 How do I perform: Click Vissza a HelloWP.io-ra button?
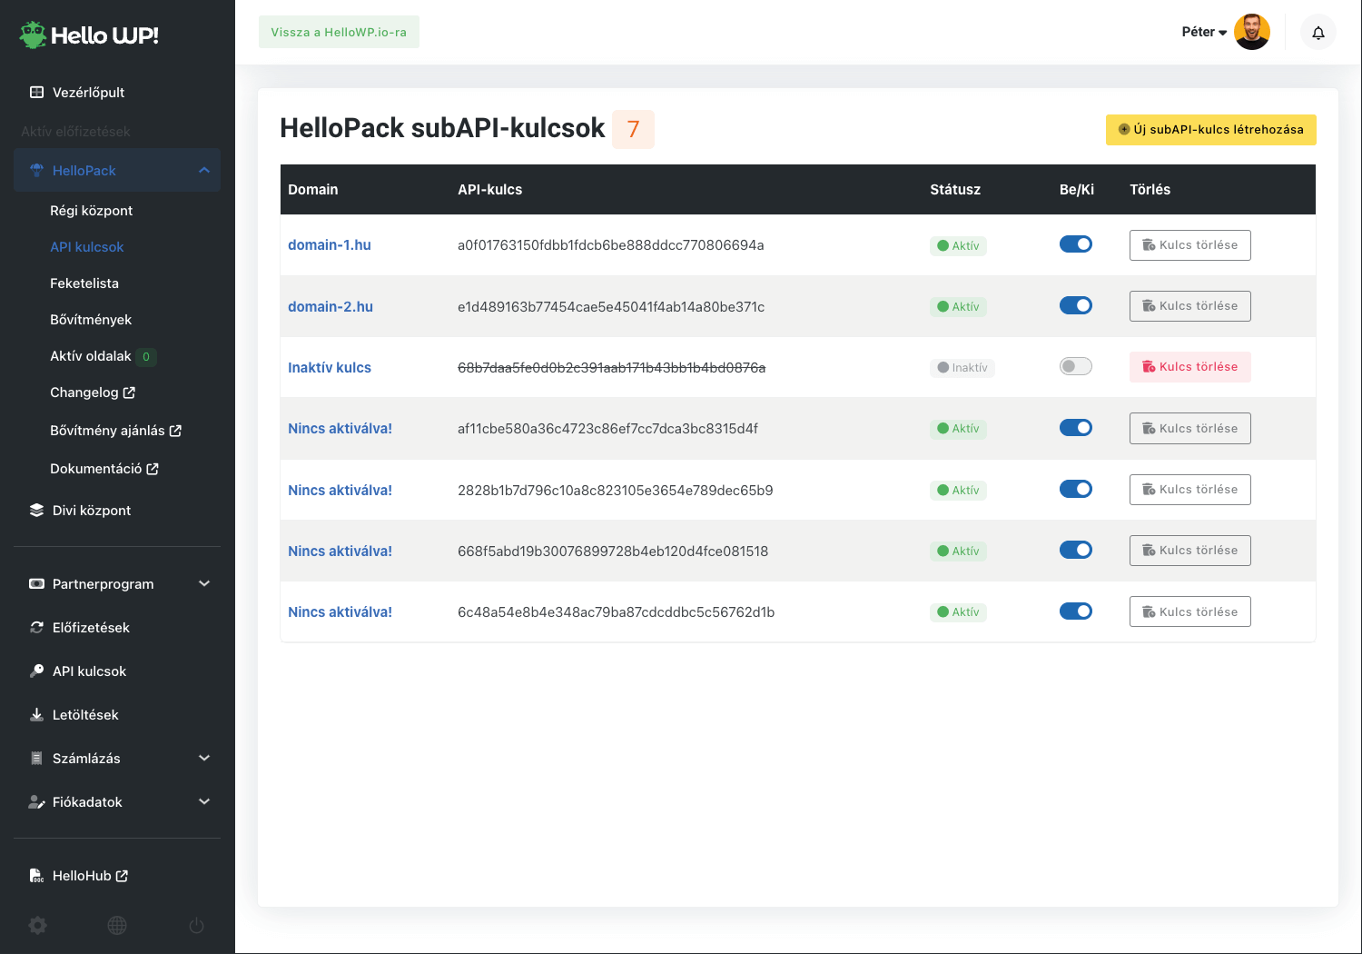[339, 32]
